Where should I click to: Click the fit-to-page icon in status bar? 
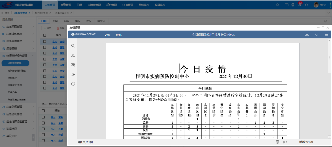click(x=278, y=142)
